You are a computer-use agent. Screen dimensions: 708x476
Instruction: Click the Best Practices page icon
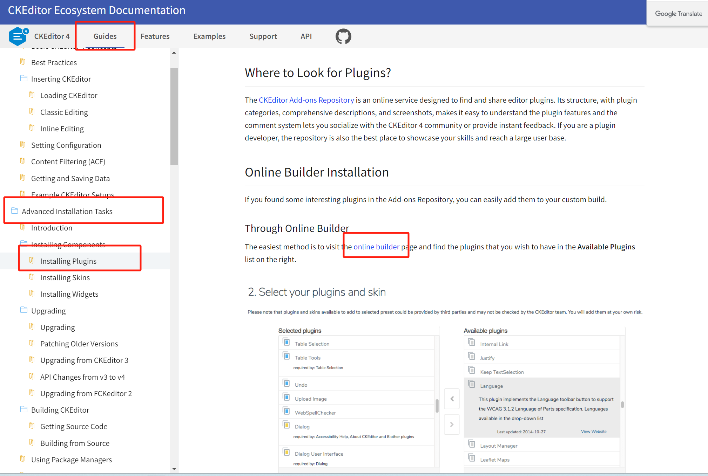point(23,62)
